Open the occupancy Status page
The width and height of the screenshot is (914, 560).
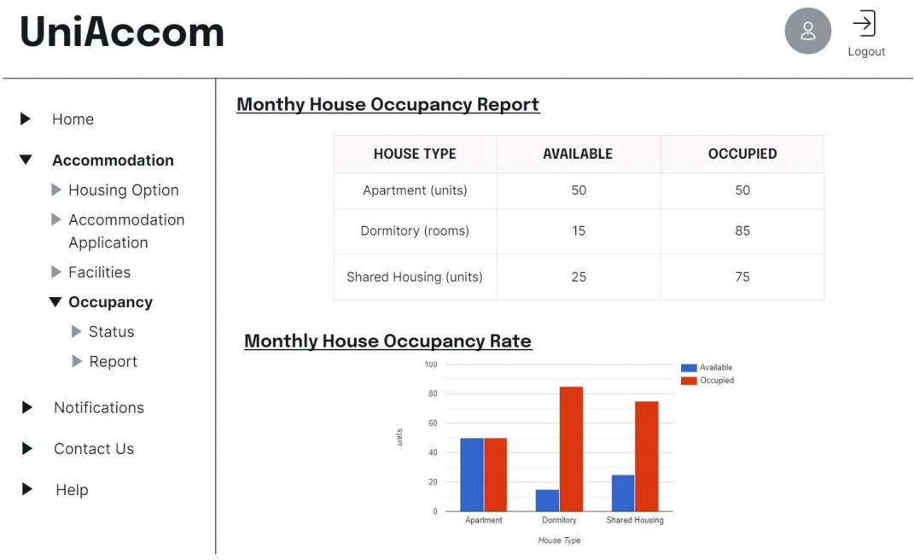111,332
